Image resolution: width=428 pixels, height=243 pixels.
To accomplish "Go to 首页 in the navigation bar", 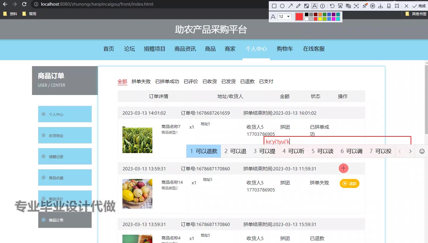I will pyautogui.click(x=109, y=49).
